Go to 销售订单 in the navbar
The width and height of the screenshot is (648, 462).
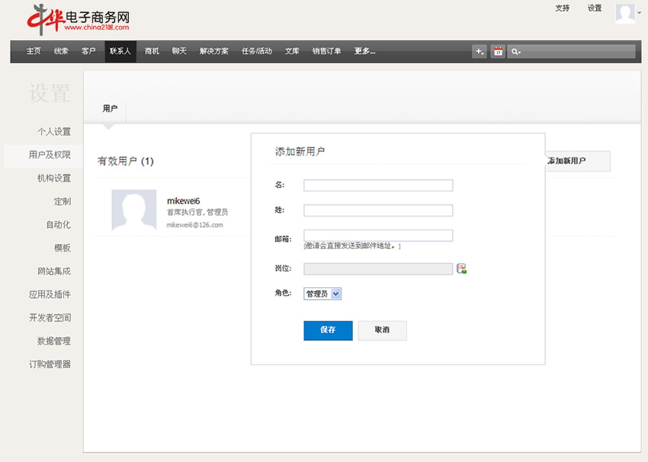coord(326,51)
